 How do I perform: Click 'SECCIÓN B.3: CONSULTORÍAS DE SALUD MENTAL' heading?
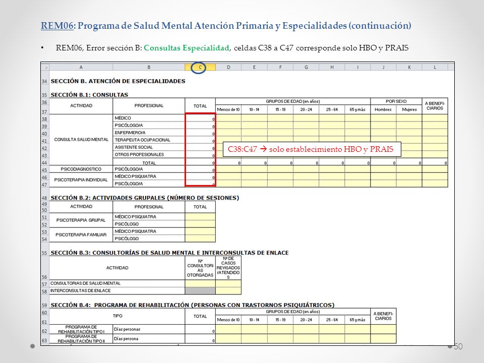169,253
